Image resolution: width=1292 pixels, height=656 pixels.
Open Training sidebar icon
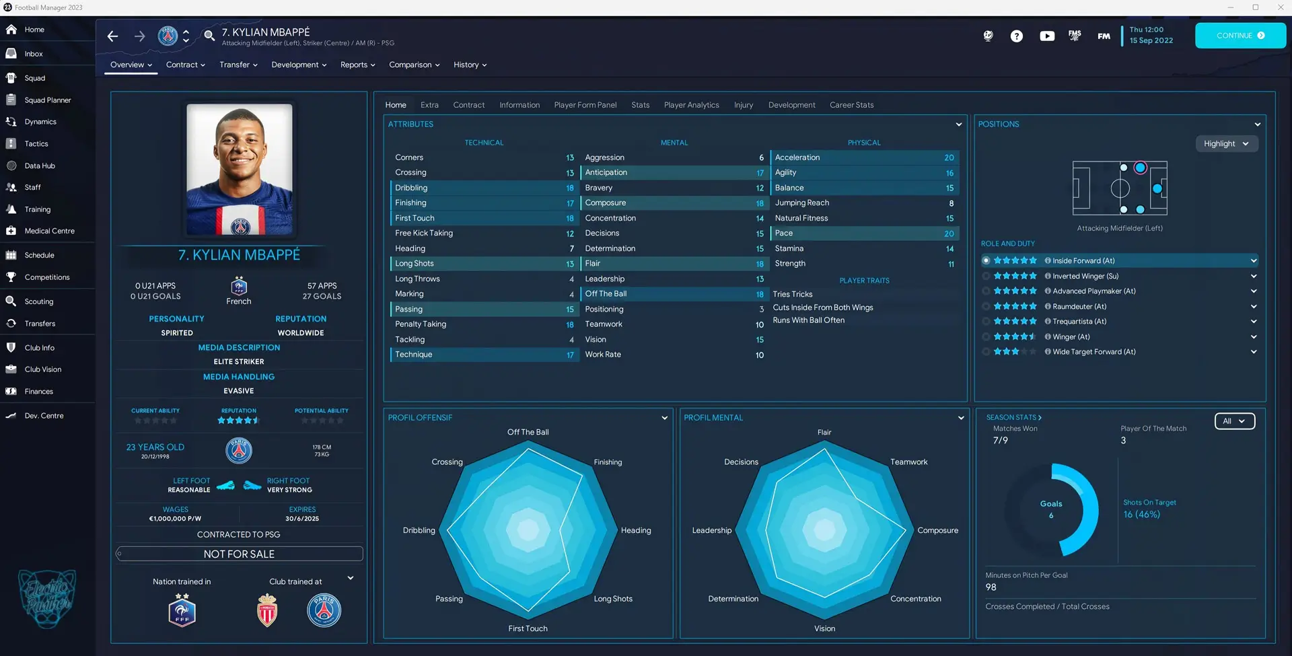pyautogui.click(x=11, y=209)
